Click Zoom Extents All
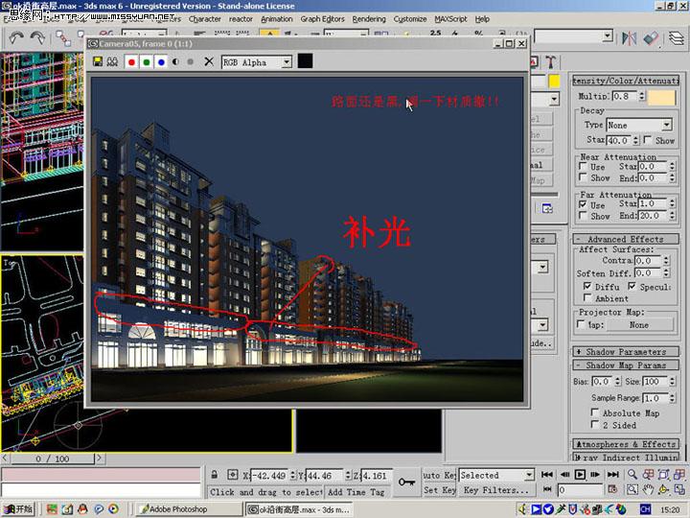The height and width of the screenshot is (518, 690). [679, 475]
